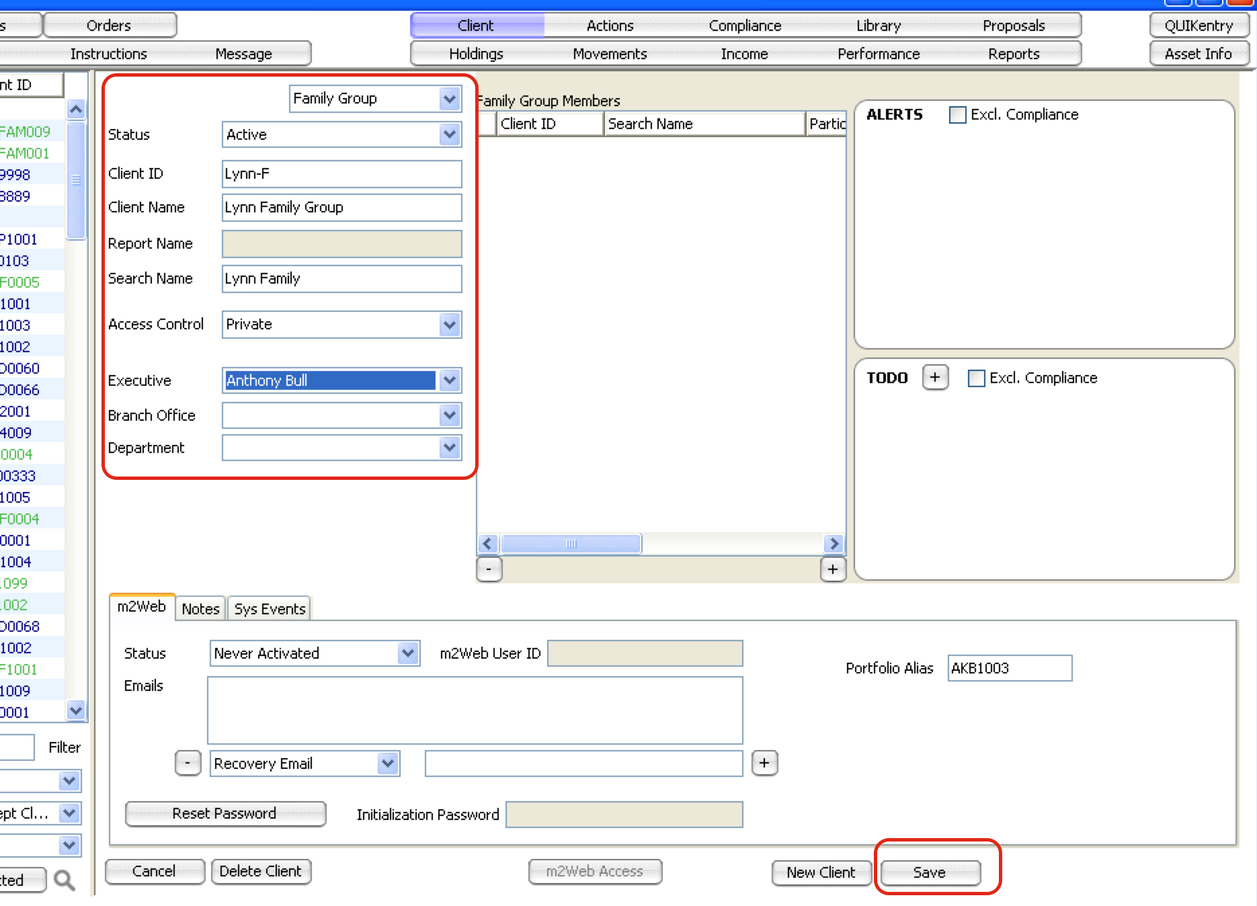Expand the Branch Office dropdown
1257x906 pixels.
tap(450, 415)
